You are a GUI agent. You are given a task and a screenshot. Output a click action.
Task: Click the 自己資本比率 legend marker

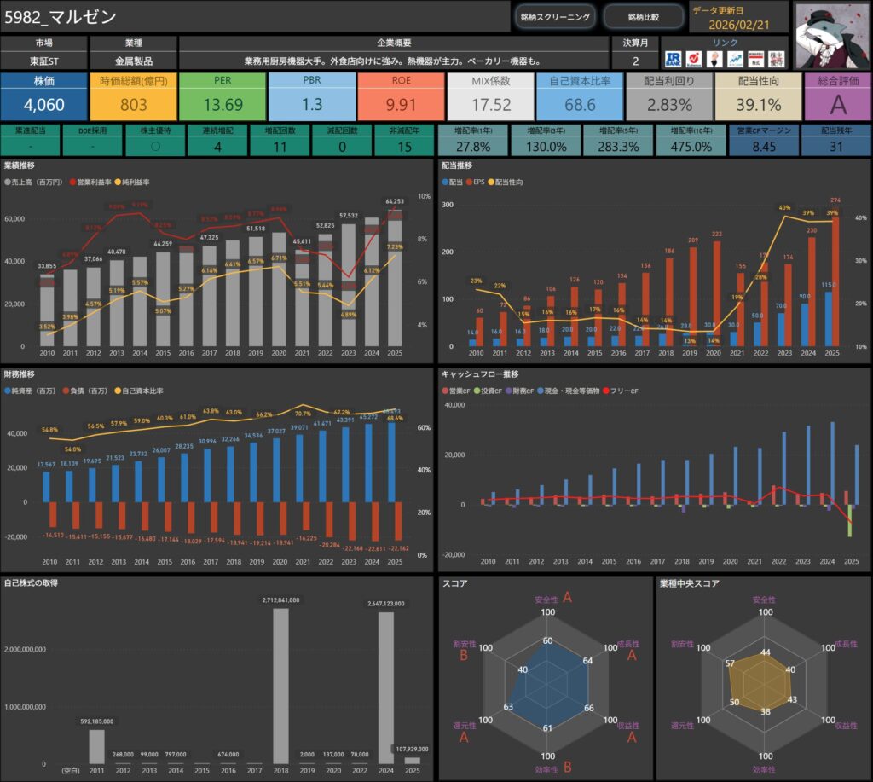118,391
